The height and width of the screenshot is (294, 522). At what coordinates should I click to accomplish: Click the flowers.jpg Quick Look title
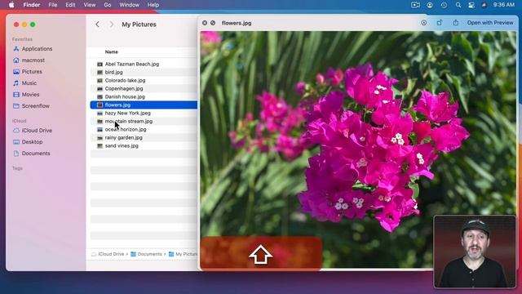click(237, 23)
